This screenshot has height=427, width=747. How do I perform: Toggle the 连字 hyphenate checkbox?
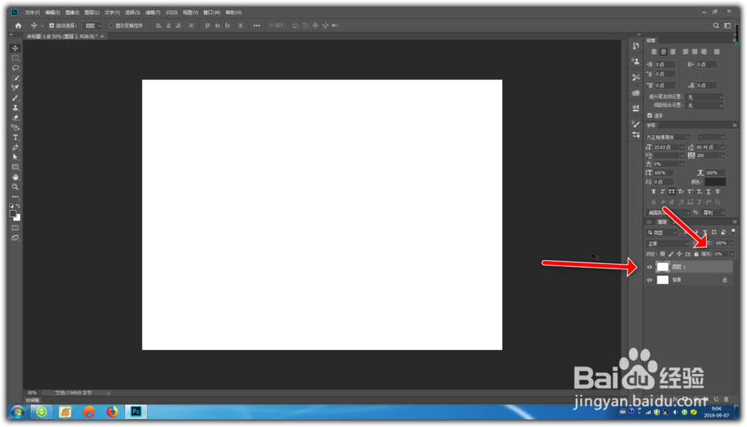649,115
